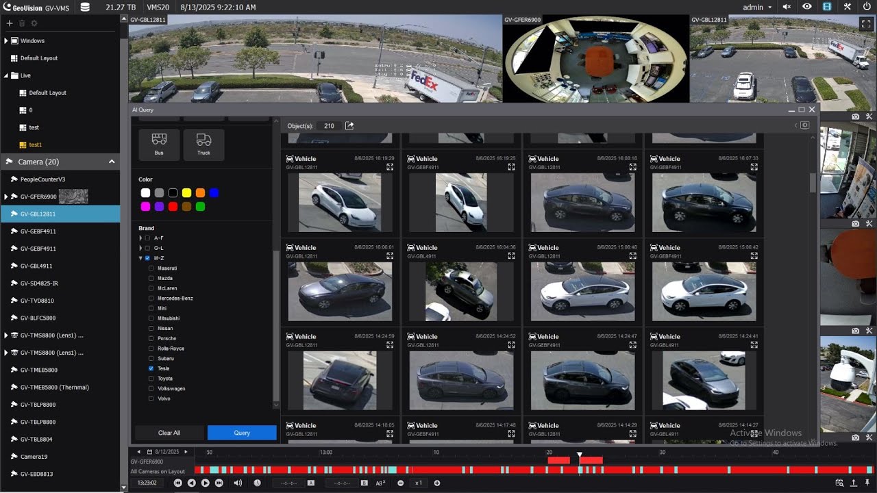Select GV-TVD8810 camera in list
Screen dimensions: 877x493
pos(37,301)
